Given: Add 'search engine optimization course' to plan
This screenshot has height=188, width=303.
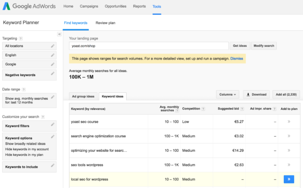Looking at the screenshot, I should pyautogui.click(x=289, y=136).
